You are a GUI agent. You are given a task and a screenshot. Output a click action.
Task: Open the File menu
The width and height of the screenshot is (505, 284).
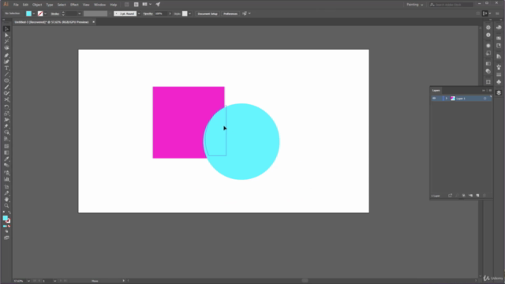click(16, 5)
